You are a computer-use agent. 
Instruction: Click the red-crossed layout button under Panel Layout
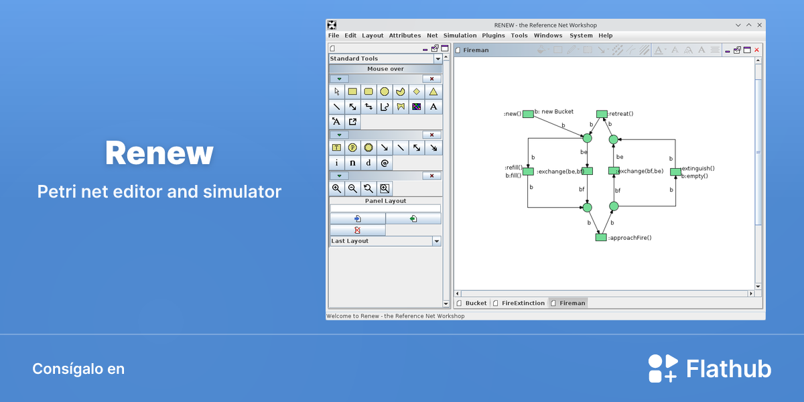pyautogui.click(x=358, y=230)
